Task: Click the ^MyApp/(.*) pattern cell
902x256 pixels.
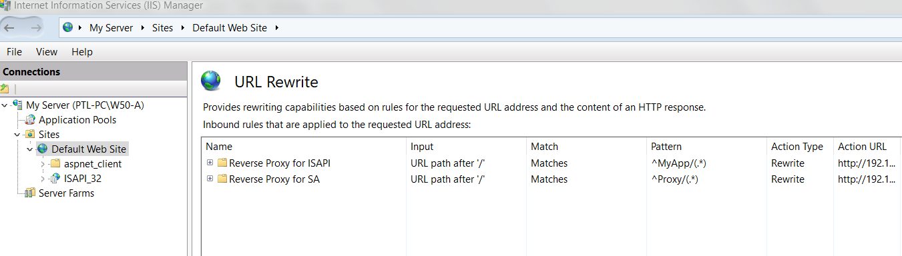Action: coord(679,163)
